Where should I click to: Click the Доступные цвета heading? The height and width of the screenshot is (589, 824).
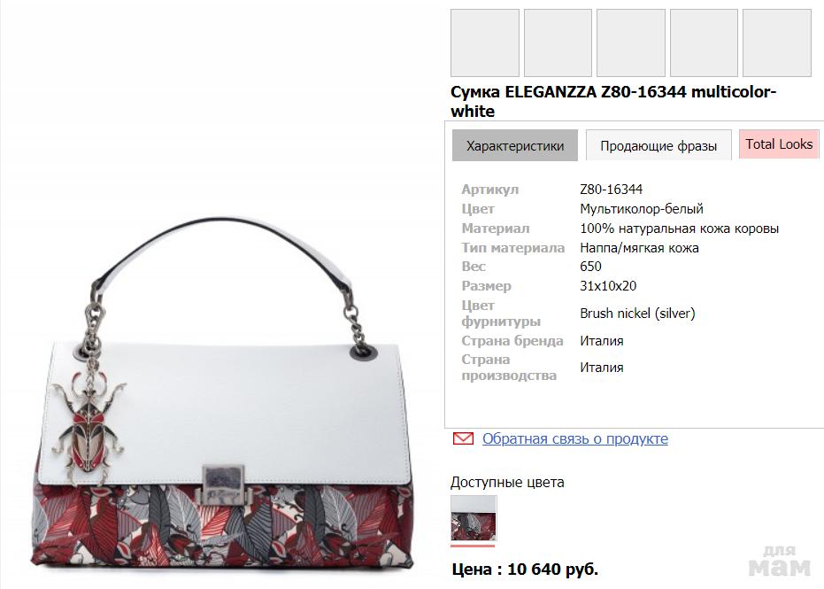[x=507, y=482]
